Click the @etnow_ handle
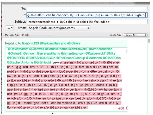The height and width of the screenshot is (115, 153). point(29,53)
